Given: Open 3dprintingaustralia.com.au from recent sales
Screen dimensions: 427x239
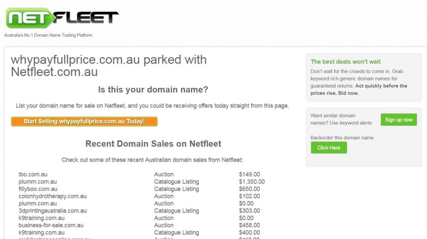Looking at the screenshot, I should [x=53, y=211].
